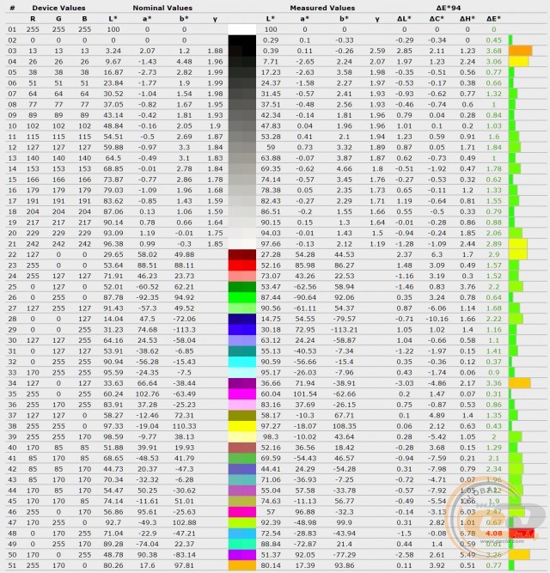Click the 'ΔL*' column header
The height and width of the screenshot is (573, 550).
(x=404, y=19)
